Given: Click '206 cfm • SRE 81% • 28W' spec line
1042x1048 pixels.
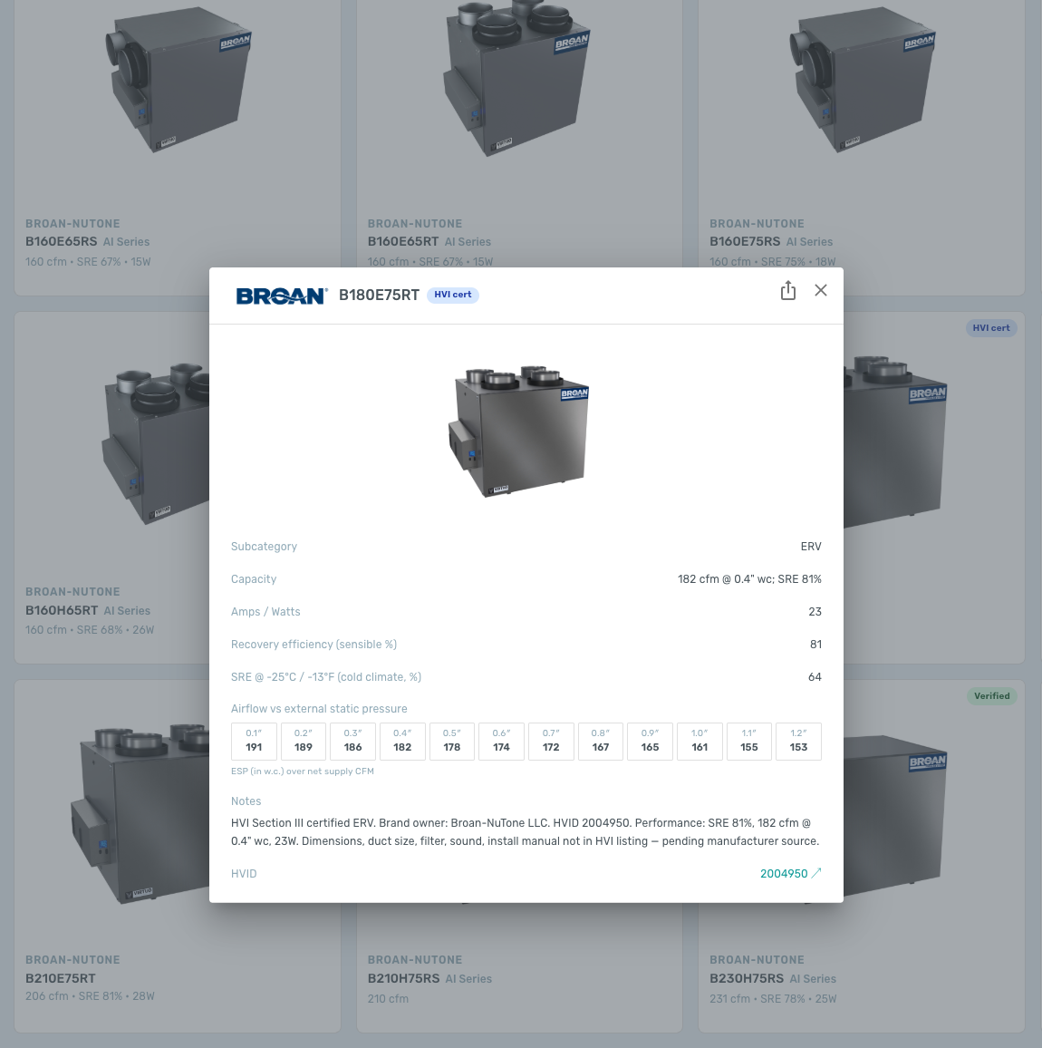Looking at the screenshot, I should click(90, 996).
